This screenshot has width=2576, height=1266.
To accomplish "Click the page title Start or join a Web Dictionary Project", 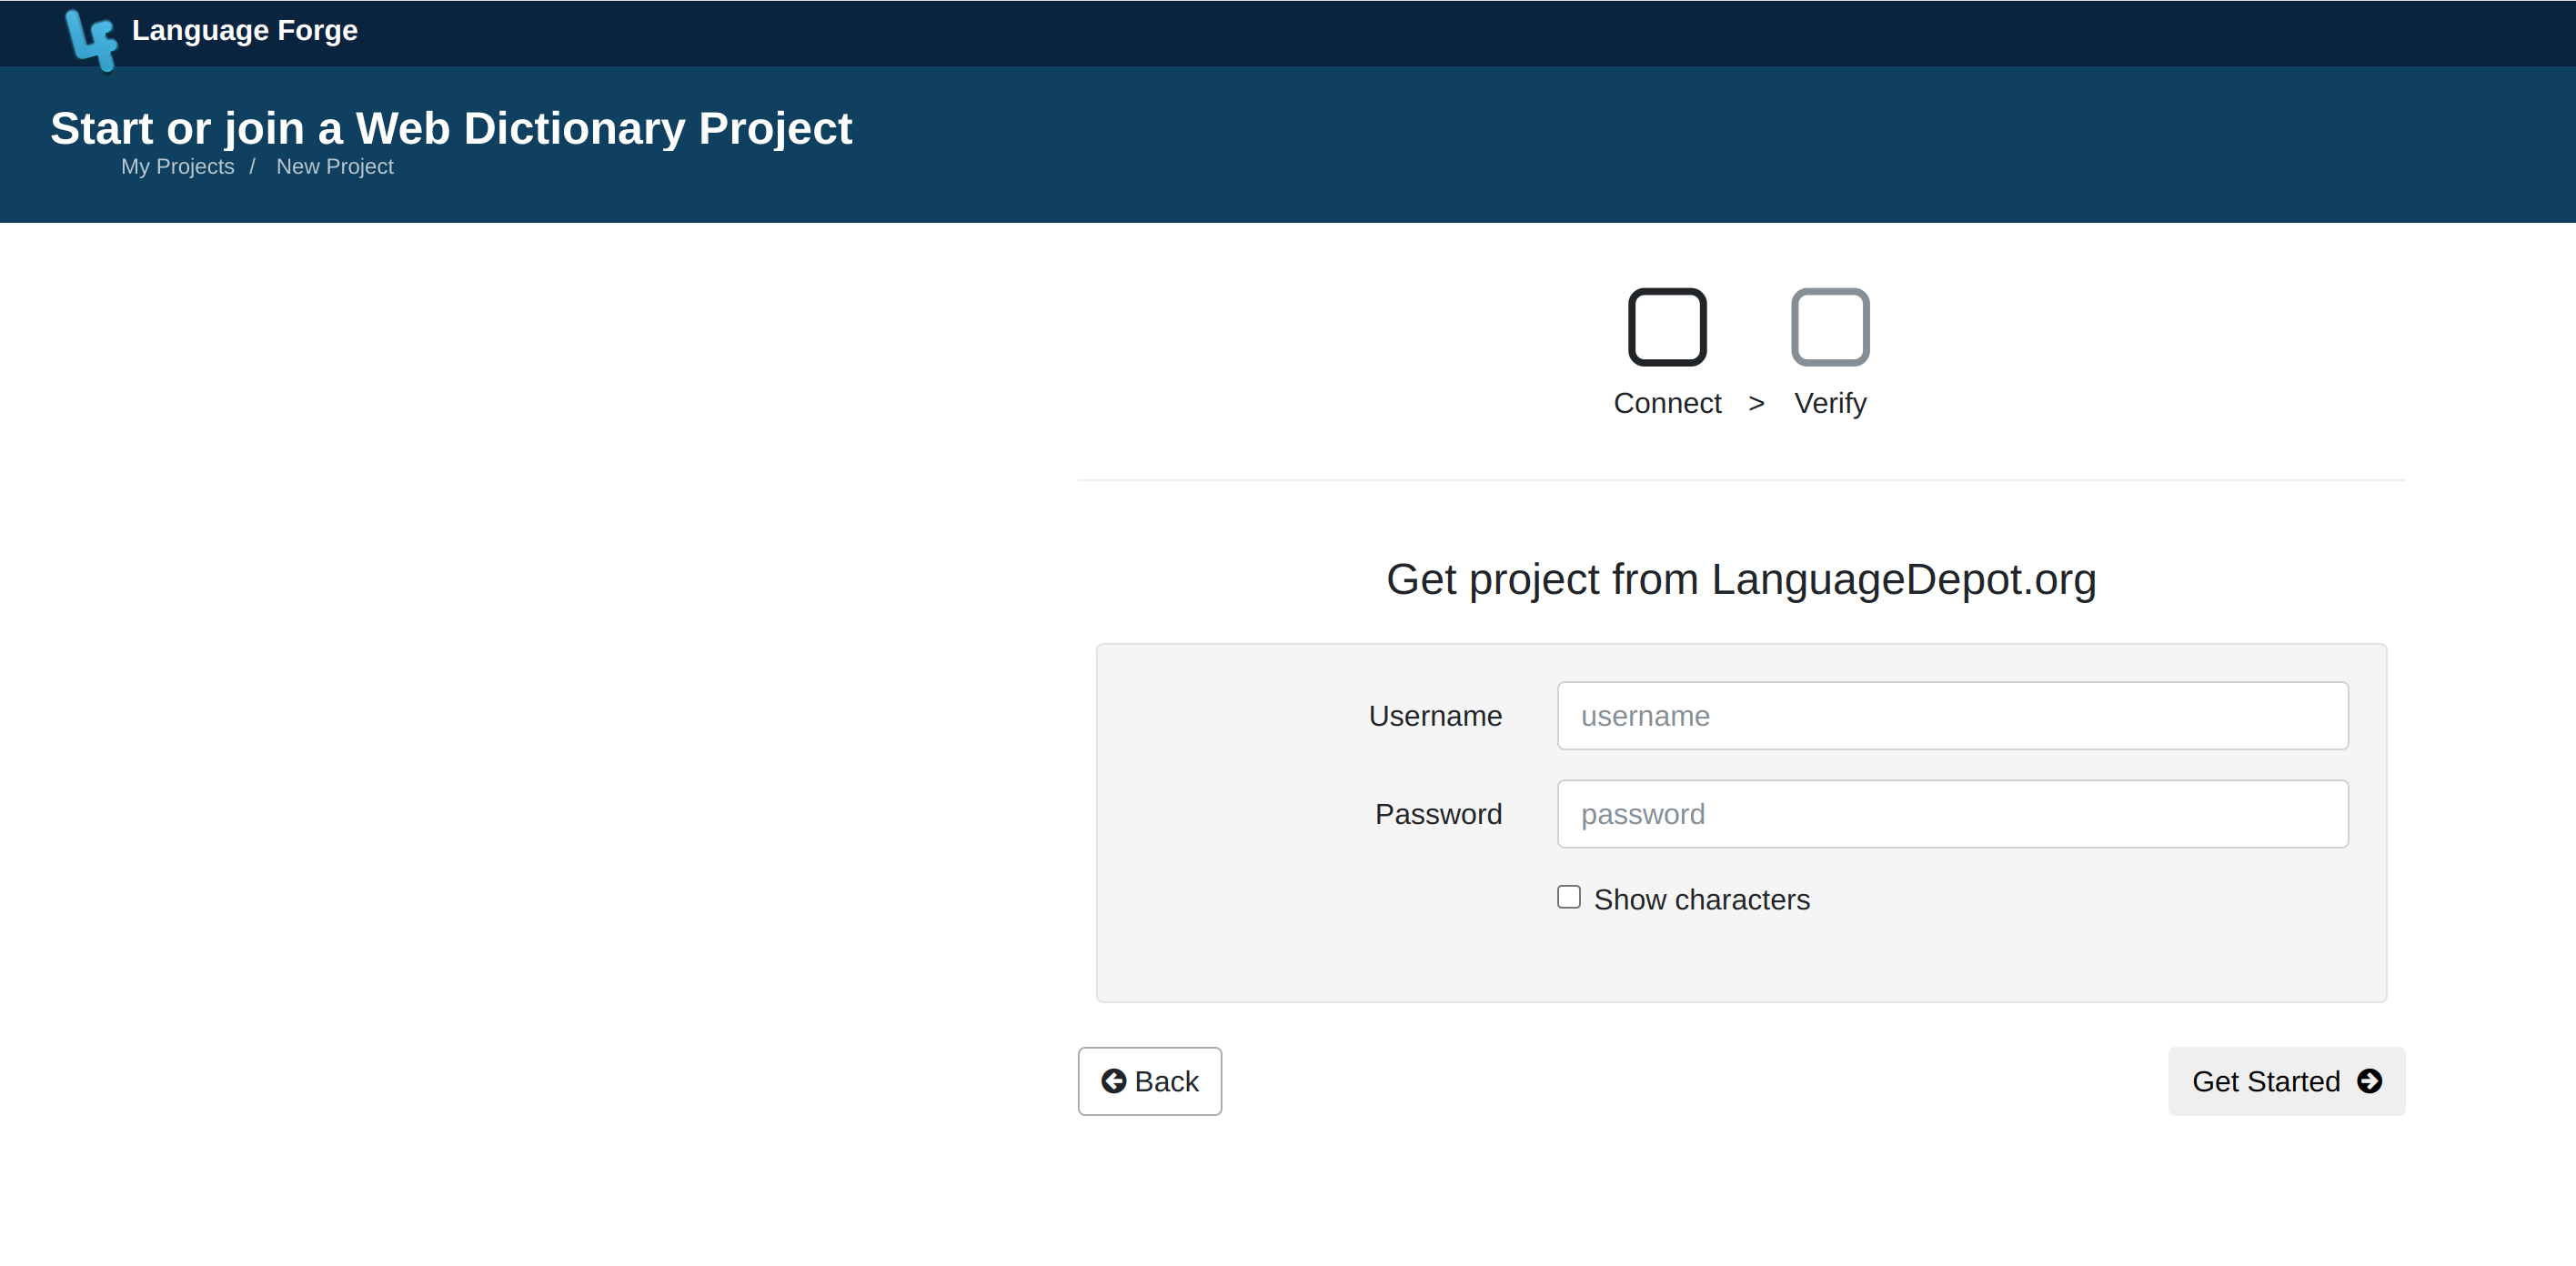I will click(x=451, y=128).
